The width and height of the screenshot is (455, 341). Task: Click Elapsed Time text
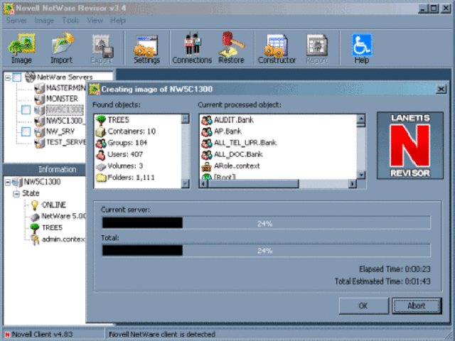coord(395,269)
